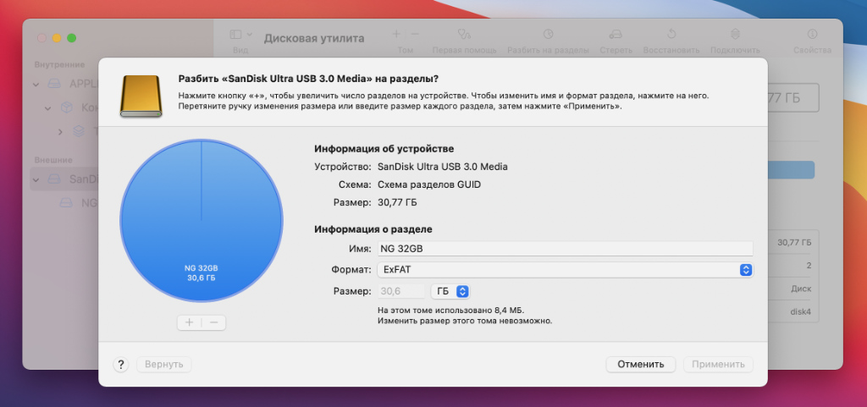Click the Восстановить toolbar icon
The height and width of the screenshot is (407, 867).
671,34
